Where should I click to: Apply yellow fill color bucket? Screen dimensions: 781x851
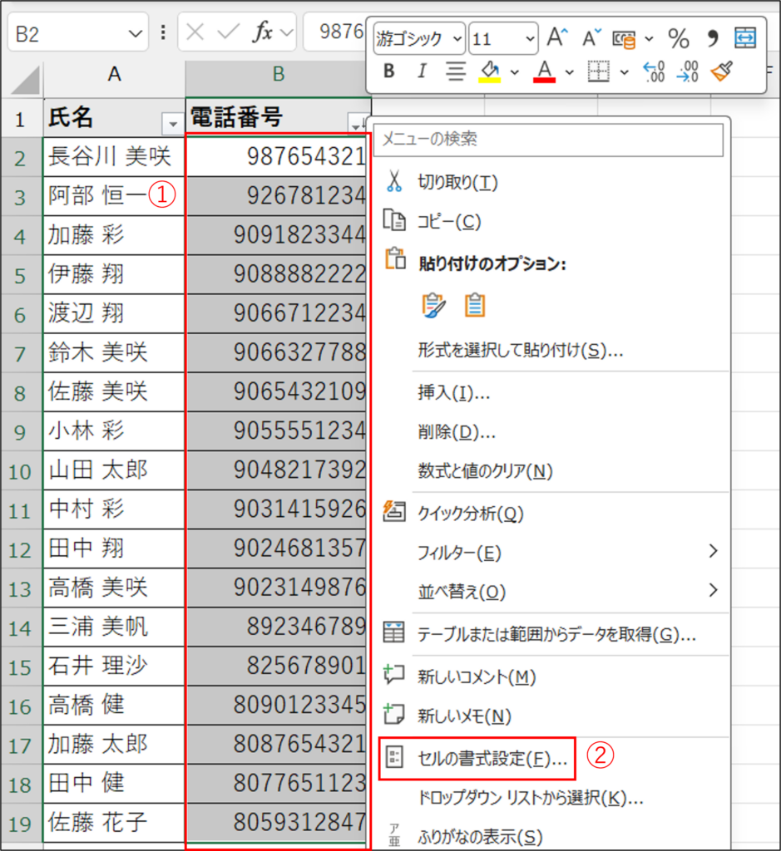click(490, 71)
